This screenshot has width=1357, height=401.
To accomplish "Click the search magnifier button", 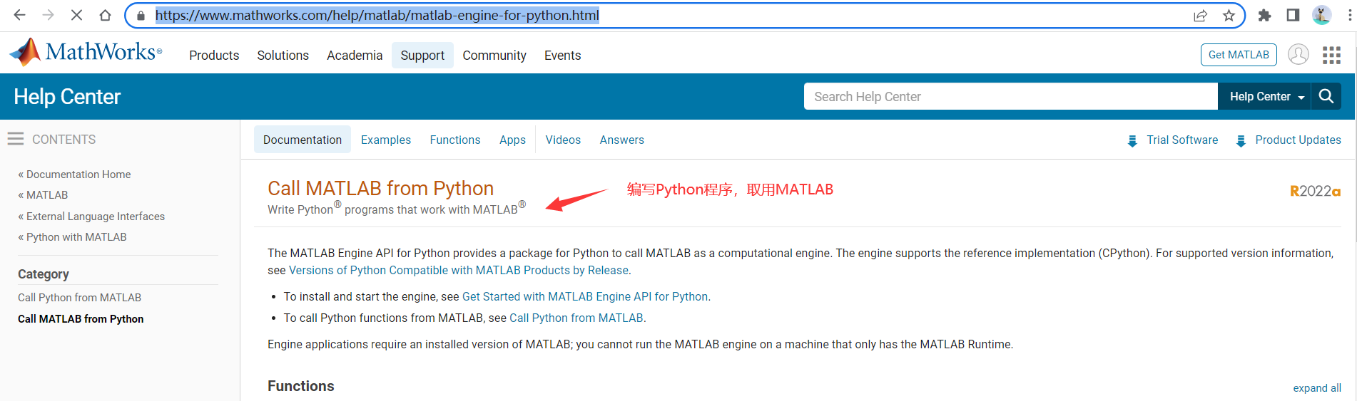I will pyautogui.click(x=1326, y=96).
